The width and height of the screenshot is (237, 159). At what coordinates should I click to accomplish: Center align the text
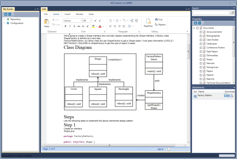[x=115, y=26]
